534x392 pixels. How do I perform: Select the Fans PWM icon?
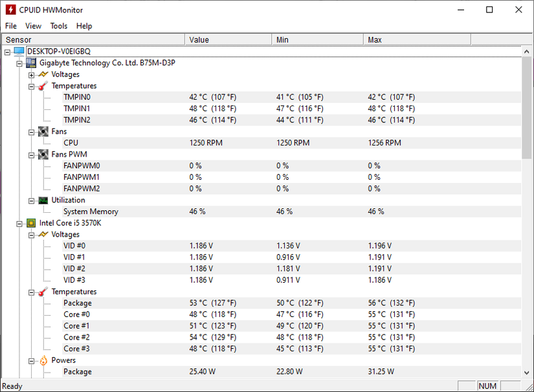coord(43,154)
